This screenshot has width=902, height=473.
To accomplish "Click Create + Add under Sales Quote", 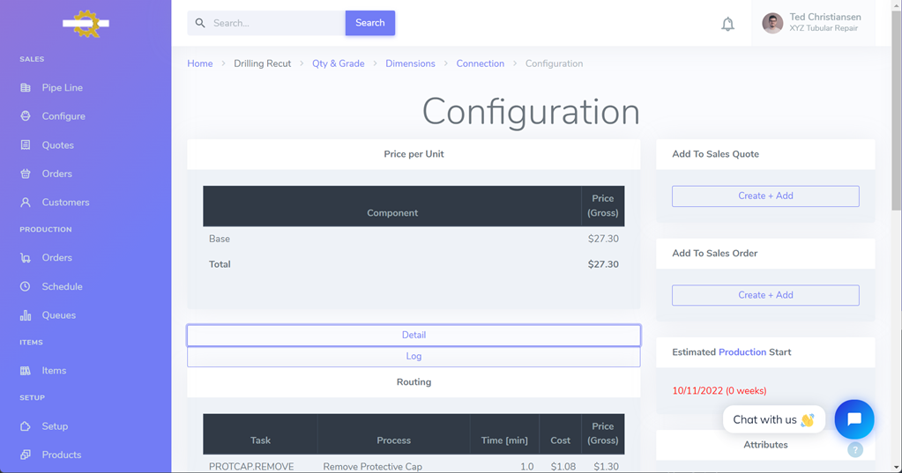I will (765, 196).
